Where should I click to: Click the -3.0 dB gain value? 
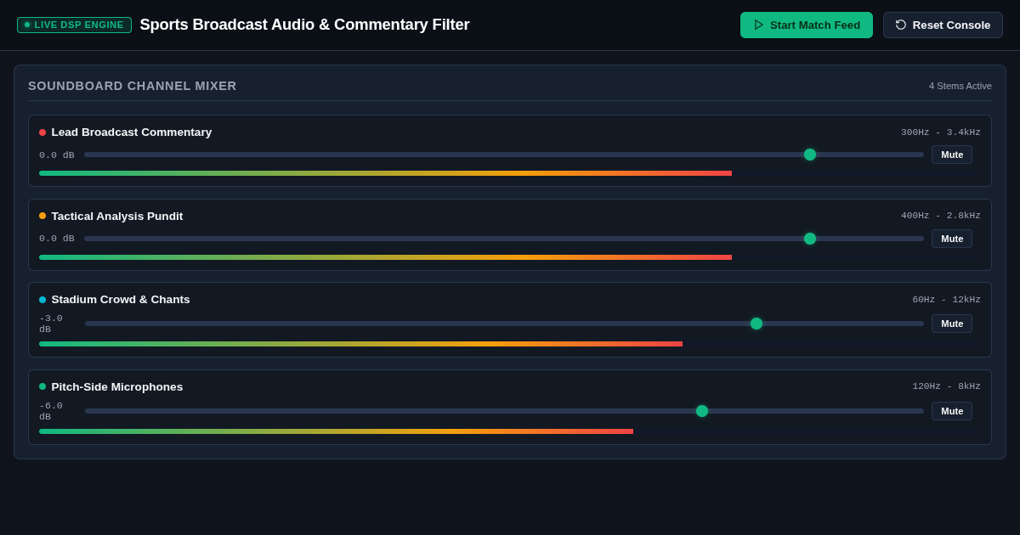coord(51,324)
